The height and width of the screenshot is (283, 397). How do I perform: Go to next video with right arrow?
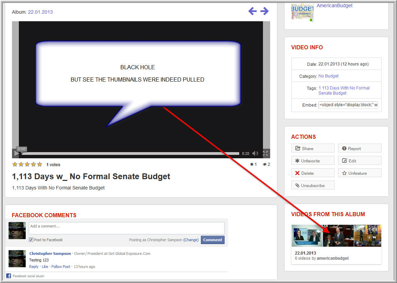[x=264, y=11]
